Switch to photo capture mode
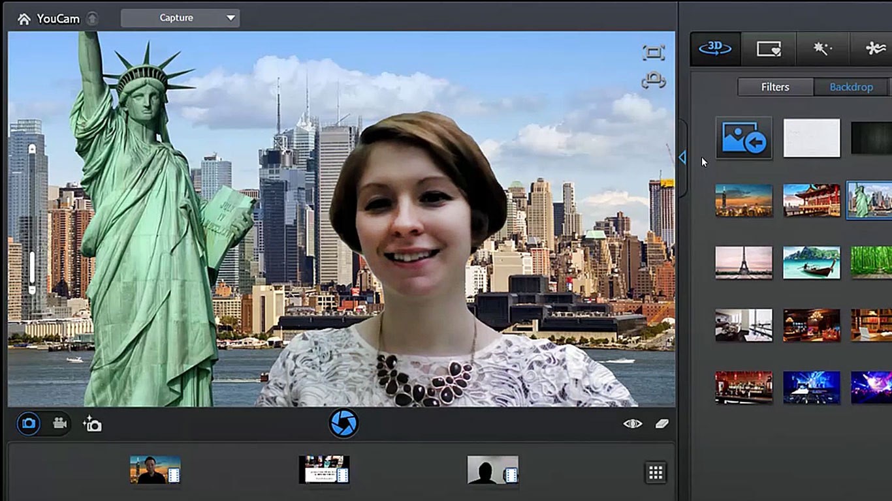 [x=28, y=423]
